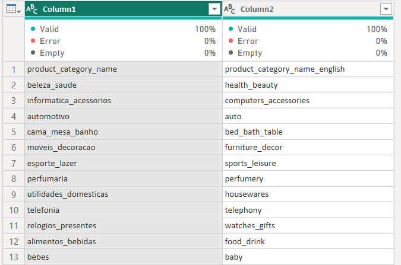Select row number 7
Image resolution: width=401 pixels, height=265 pixels.
tap(14, 163)
